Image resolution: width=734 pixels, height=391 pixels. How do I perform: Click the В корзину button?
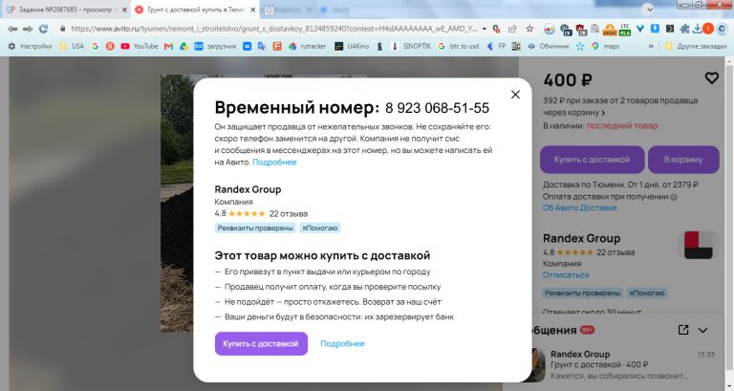(x=683, y=160)
